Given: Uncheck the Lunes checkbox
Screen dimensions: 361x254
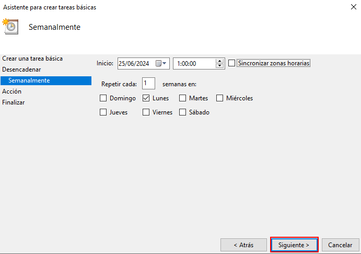Looking at the screenshot, I should (x=146, y=98).
